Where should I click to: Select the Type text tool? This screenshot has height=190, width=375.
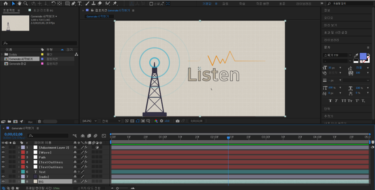click(79, 3)
